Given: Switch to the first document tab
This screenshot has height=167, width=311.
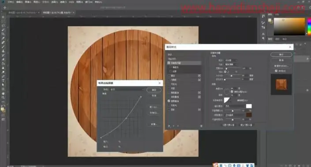Looking at the screenshot, I should 23,12.
